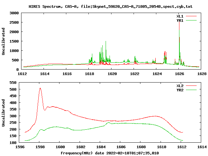Click the 1000 tick label on top plot

[x=14, y=51]
